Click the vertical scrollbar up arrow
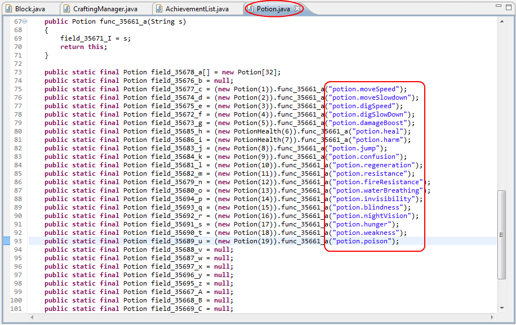This screenshot has width=516, height=325. point(502,21)
